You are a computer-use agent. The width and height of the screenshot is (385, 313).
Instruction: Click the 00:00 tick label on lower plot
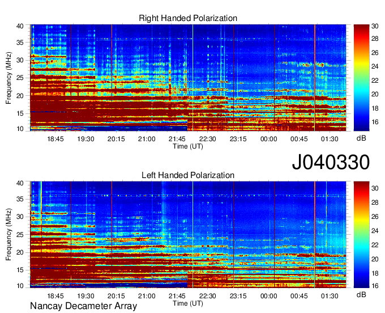268,296
